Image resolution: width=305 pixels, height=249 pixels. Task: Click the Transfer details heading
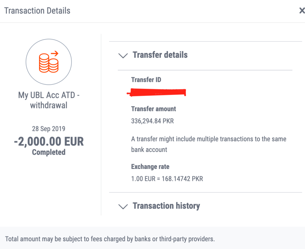click(x=160, y=55)
